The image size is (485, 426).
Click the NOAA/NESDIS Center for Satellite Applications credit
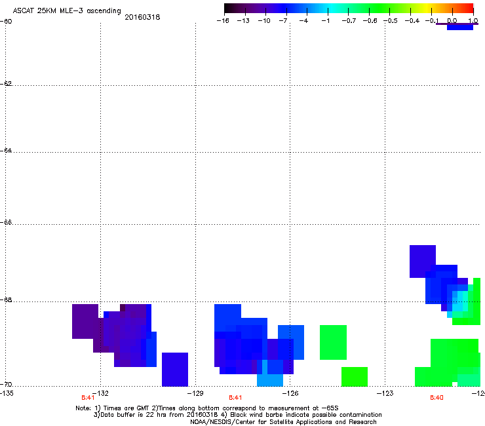coord(283,422)
